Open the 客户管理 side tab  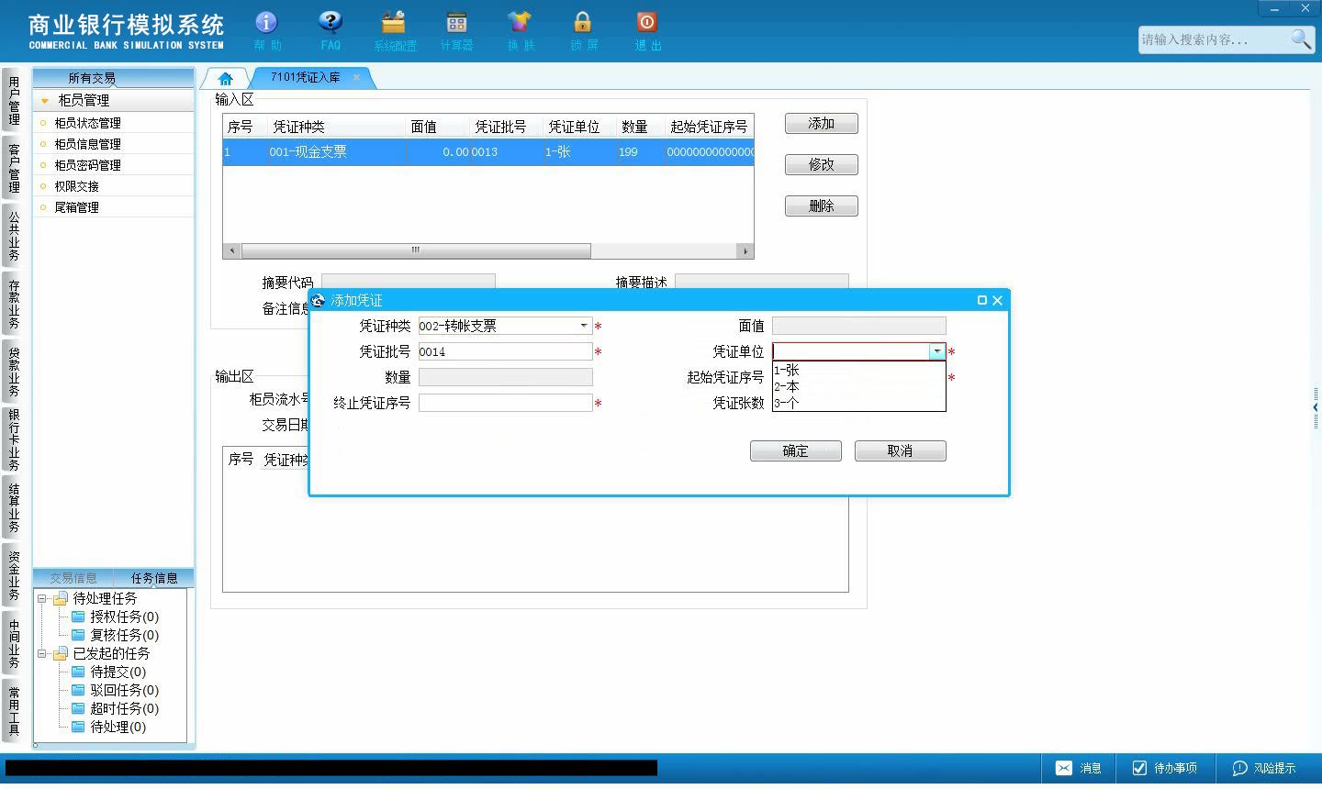pos(14,168)
